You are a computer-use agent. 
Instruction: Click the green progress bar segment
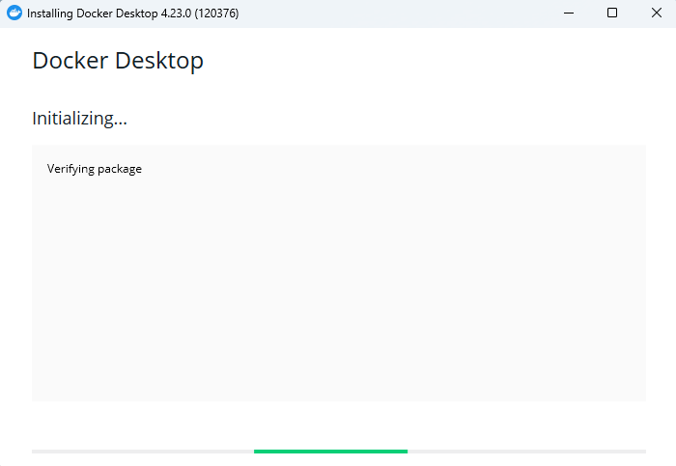(330, 451)
